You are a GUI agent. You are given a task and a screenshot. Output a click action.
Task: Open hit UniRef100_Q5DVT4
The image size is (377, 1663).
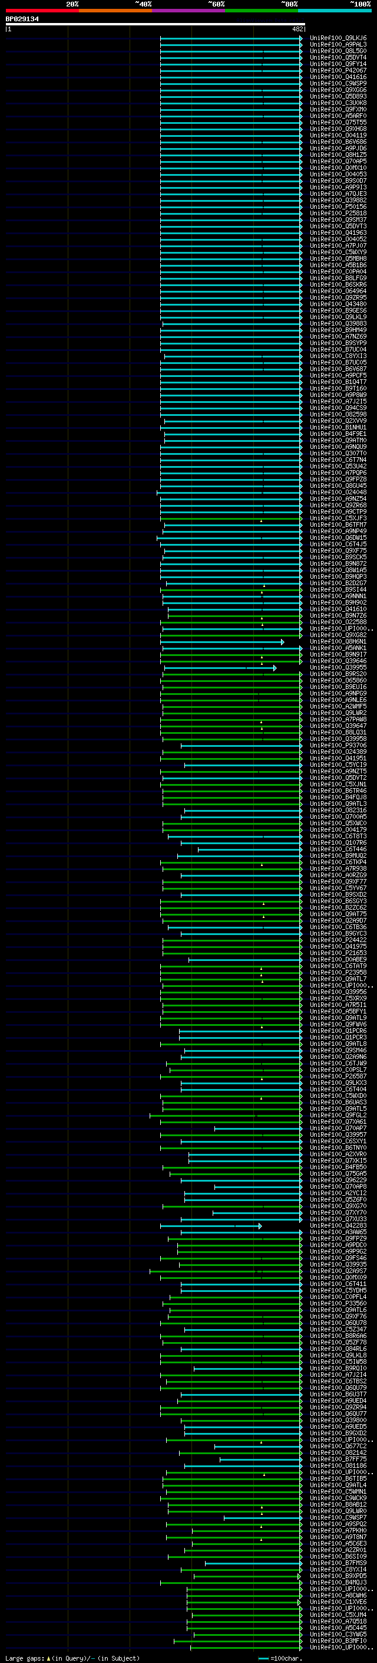[x=338, y=57]
